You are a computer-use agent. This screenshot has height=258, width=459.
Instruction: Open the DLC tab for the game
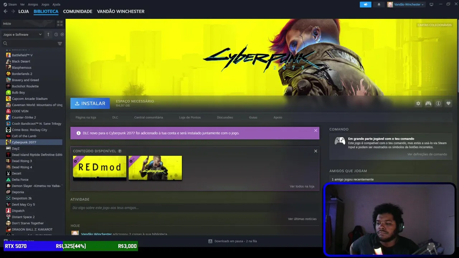point(115,118)
